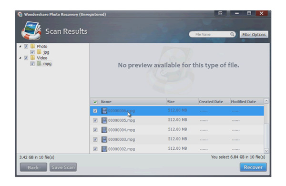Image resolution: width=286 pixels, height=186 pixels.
Task: Select the Photo tree item label
Action: tap(42, 47)
